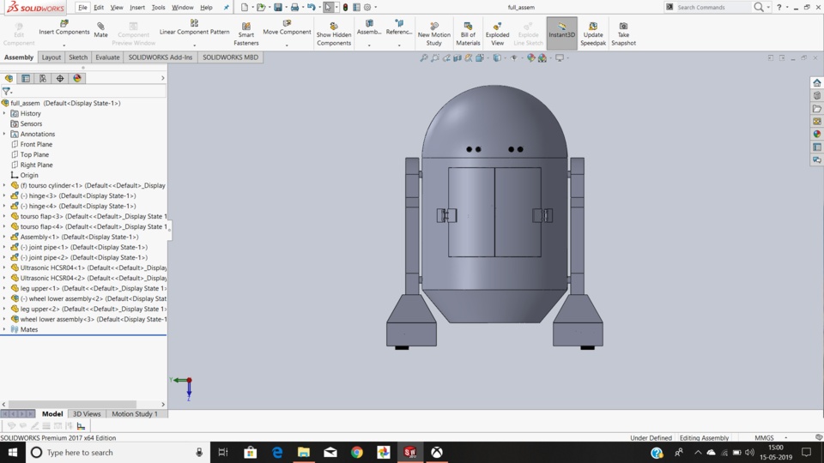
Task: Open ConfigurationManager tab icon
Action: (x=43, y=78)
